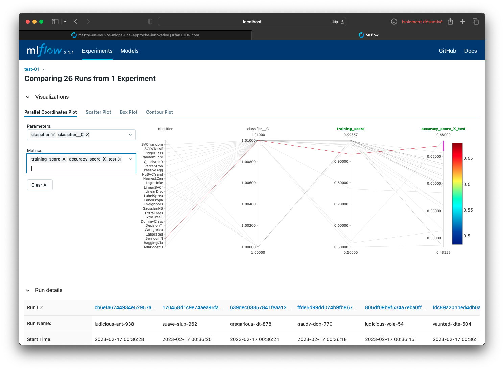The height and width of the screenshot is (370, 504).
Task: Click the Safari sidebar toggle icon
Action: pyautogui.click(x=55, y=22)
